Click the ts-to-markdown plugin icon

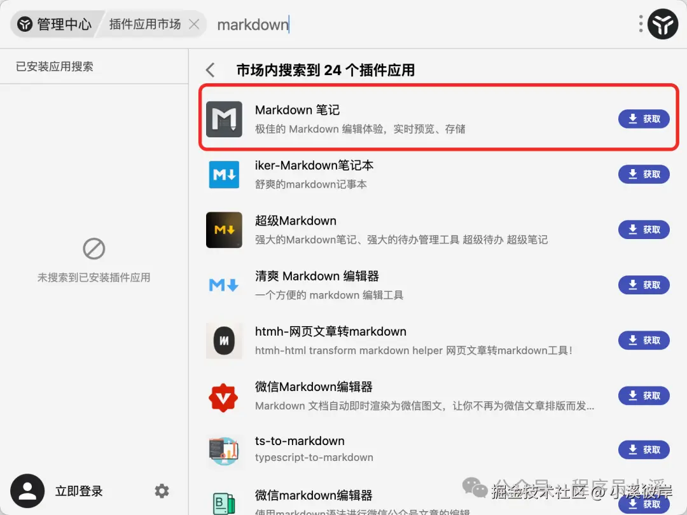point(224,451)
